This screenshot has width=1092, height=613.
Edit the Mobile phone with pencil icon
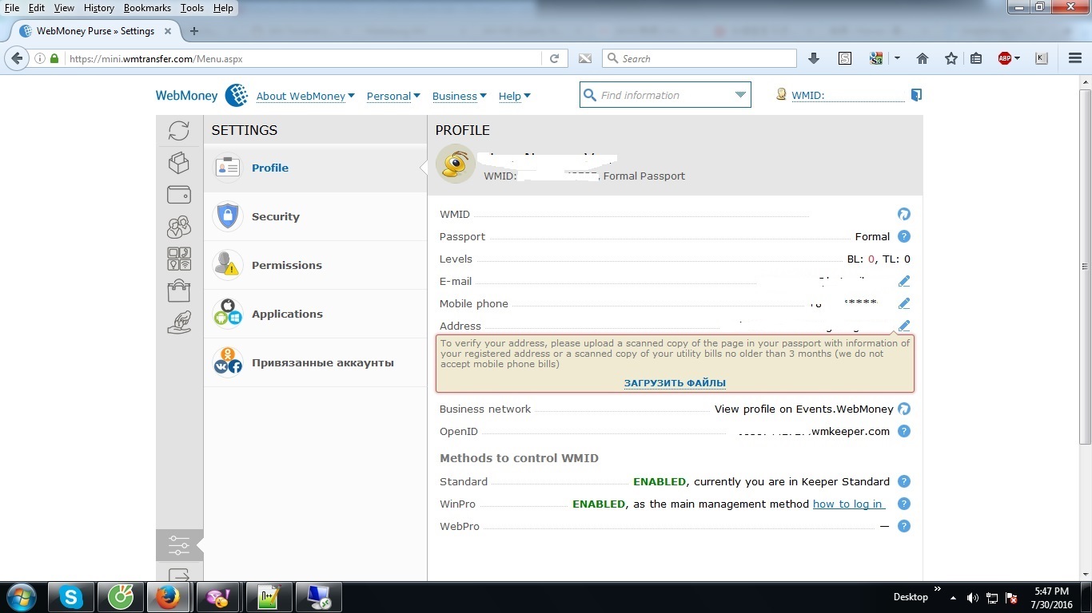click(x=904, y=303)
